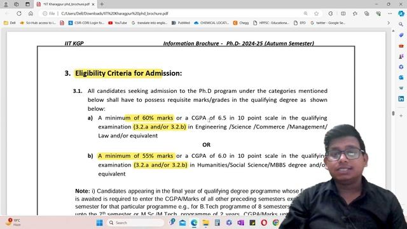Open Windows Start menu
This screenshot has width=407, height=229.
pyautogui.click(x=99, y=223)
